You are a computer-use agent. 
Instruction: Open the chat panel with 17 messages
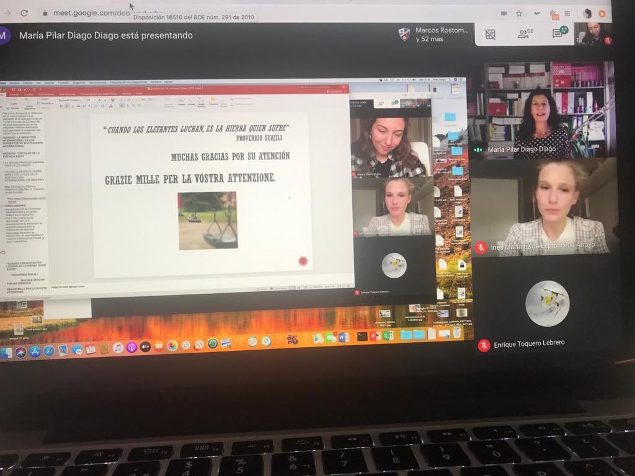point(559,32)
